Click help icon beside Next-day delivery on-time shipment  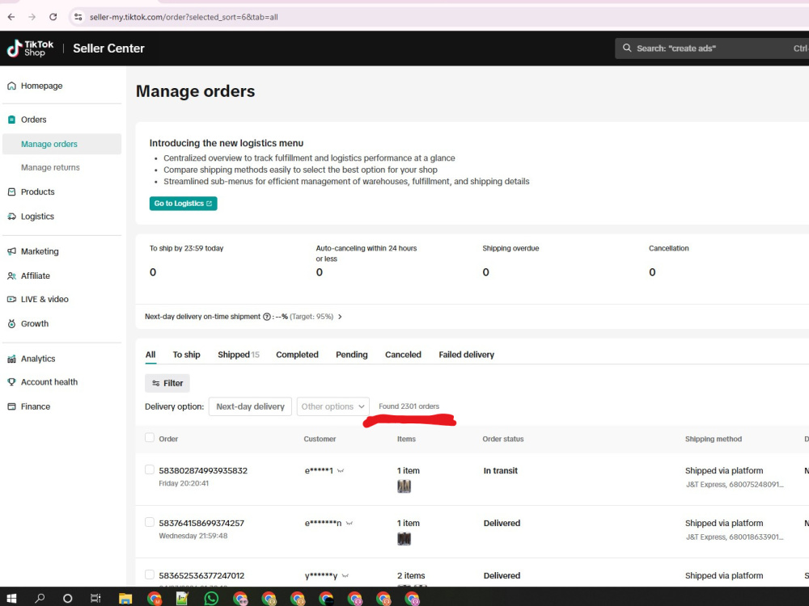[x=267, y=317]
